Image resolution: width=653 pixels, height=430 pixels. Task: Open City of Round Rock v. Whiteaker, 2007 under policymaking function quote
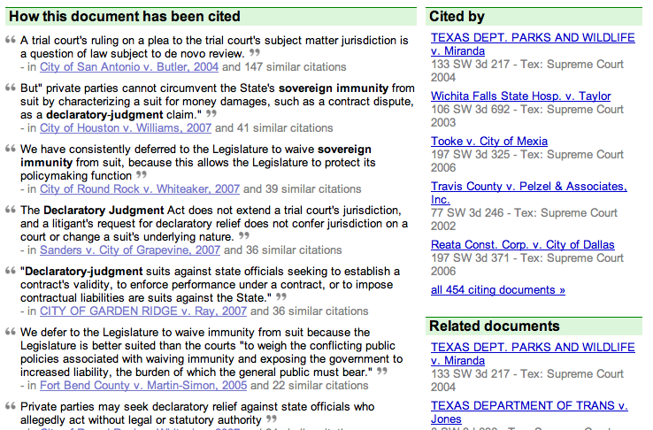click(x=140, y=189)
